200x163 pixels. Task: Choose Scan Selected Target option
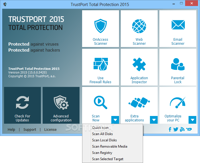pos(113,159)
